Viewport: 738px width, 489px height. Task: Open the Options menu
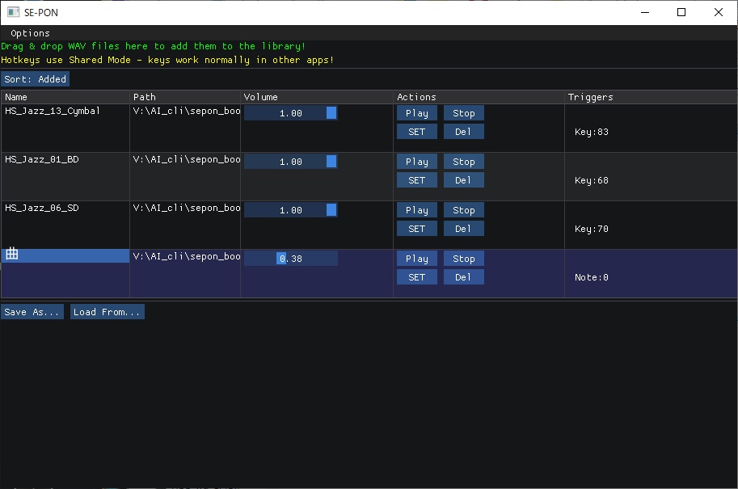[30, 33]
